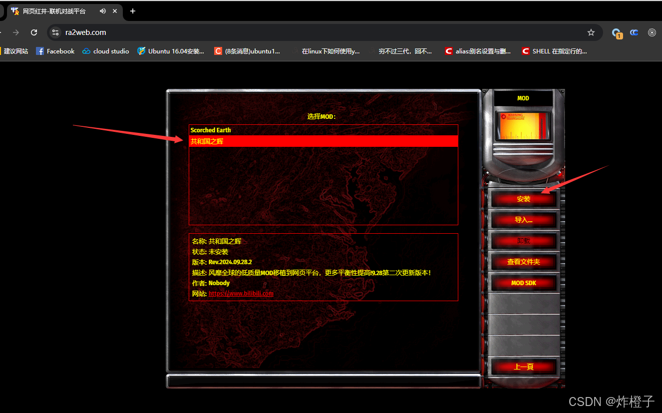Click the radar screen display in sidebar

point(523,126)
